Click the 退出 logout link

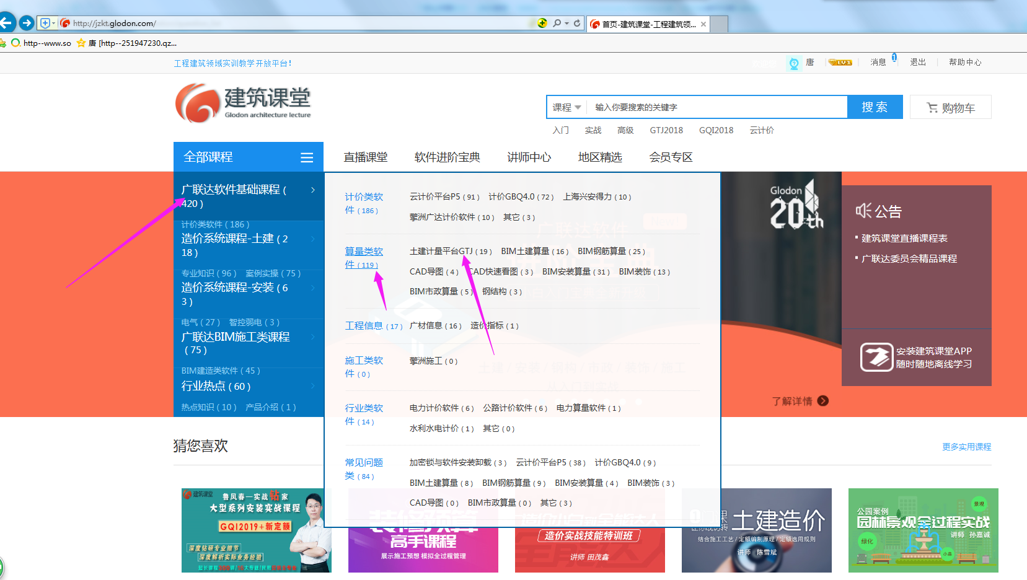(x=918, y=62)
